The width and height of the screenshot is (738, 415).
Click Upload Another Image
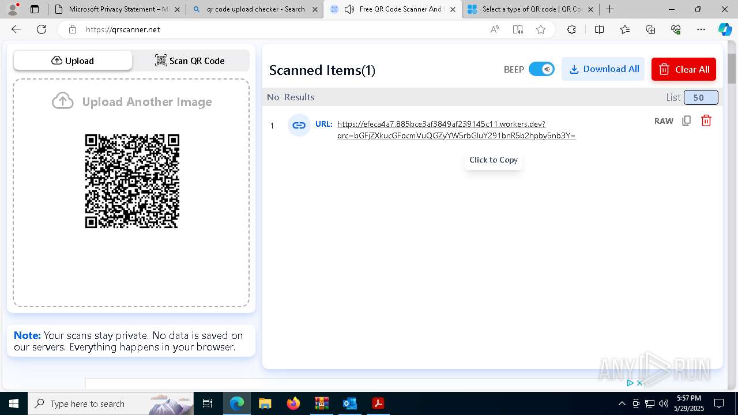coord(132,101)
